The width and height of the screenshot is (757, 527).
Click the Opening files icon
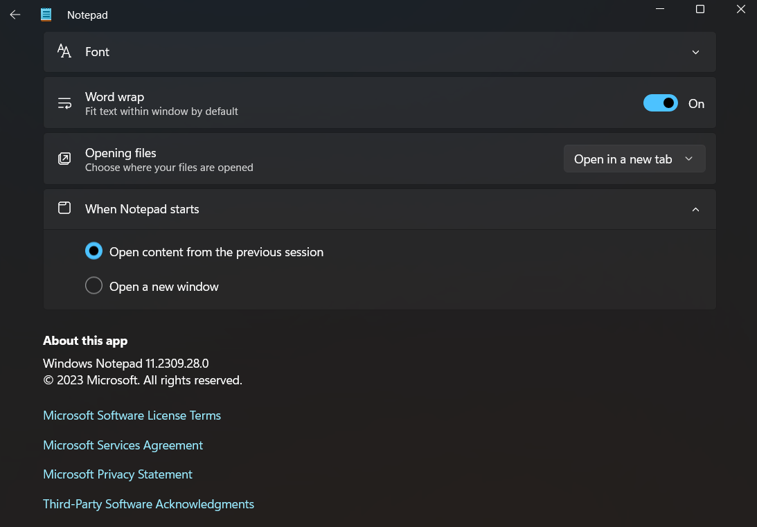point(64,159)
